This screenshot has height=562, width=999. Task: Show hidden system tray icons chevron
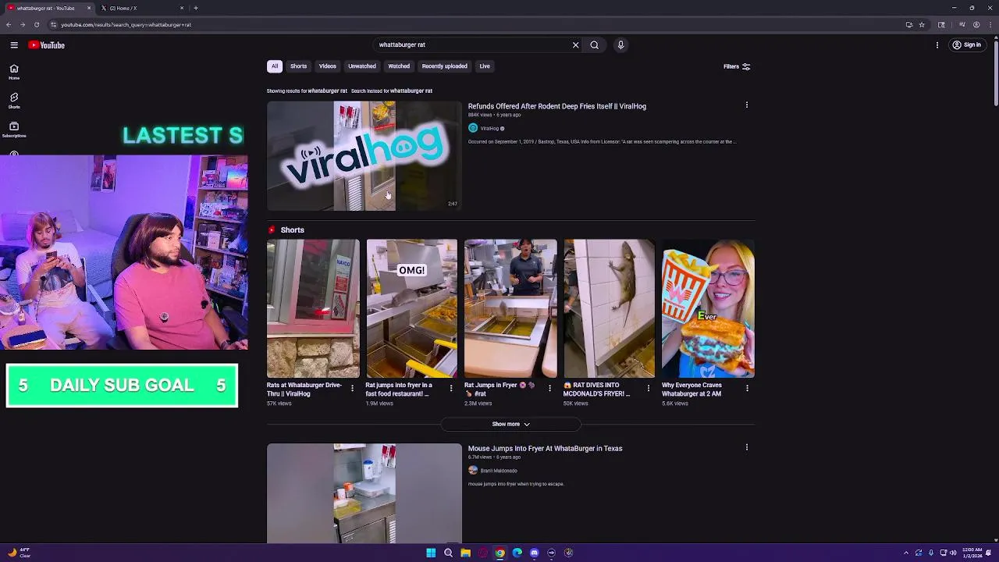click(x=906, y=553)
